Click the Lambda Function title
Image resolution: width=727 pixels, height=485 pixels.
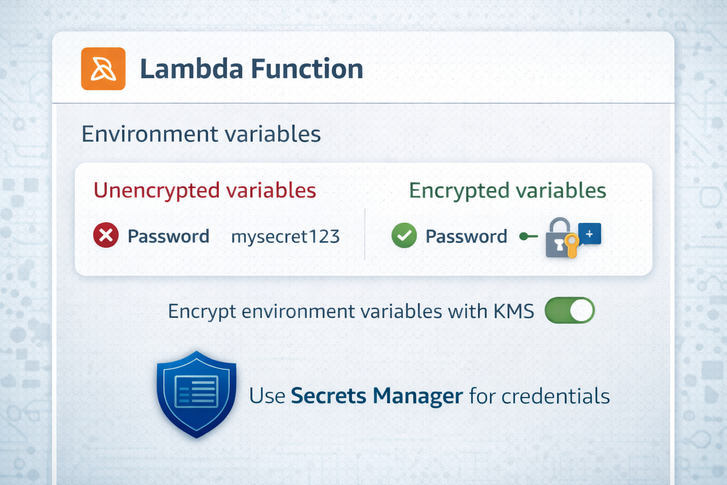[x=251, y=69]
